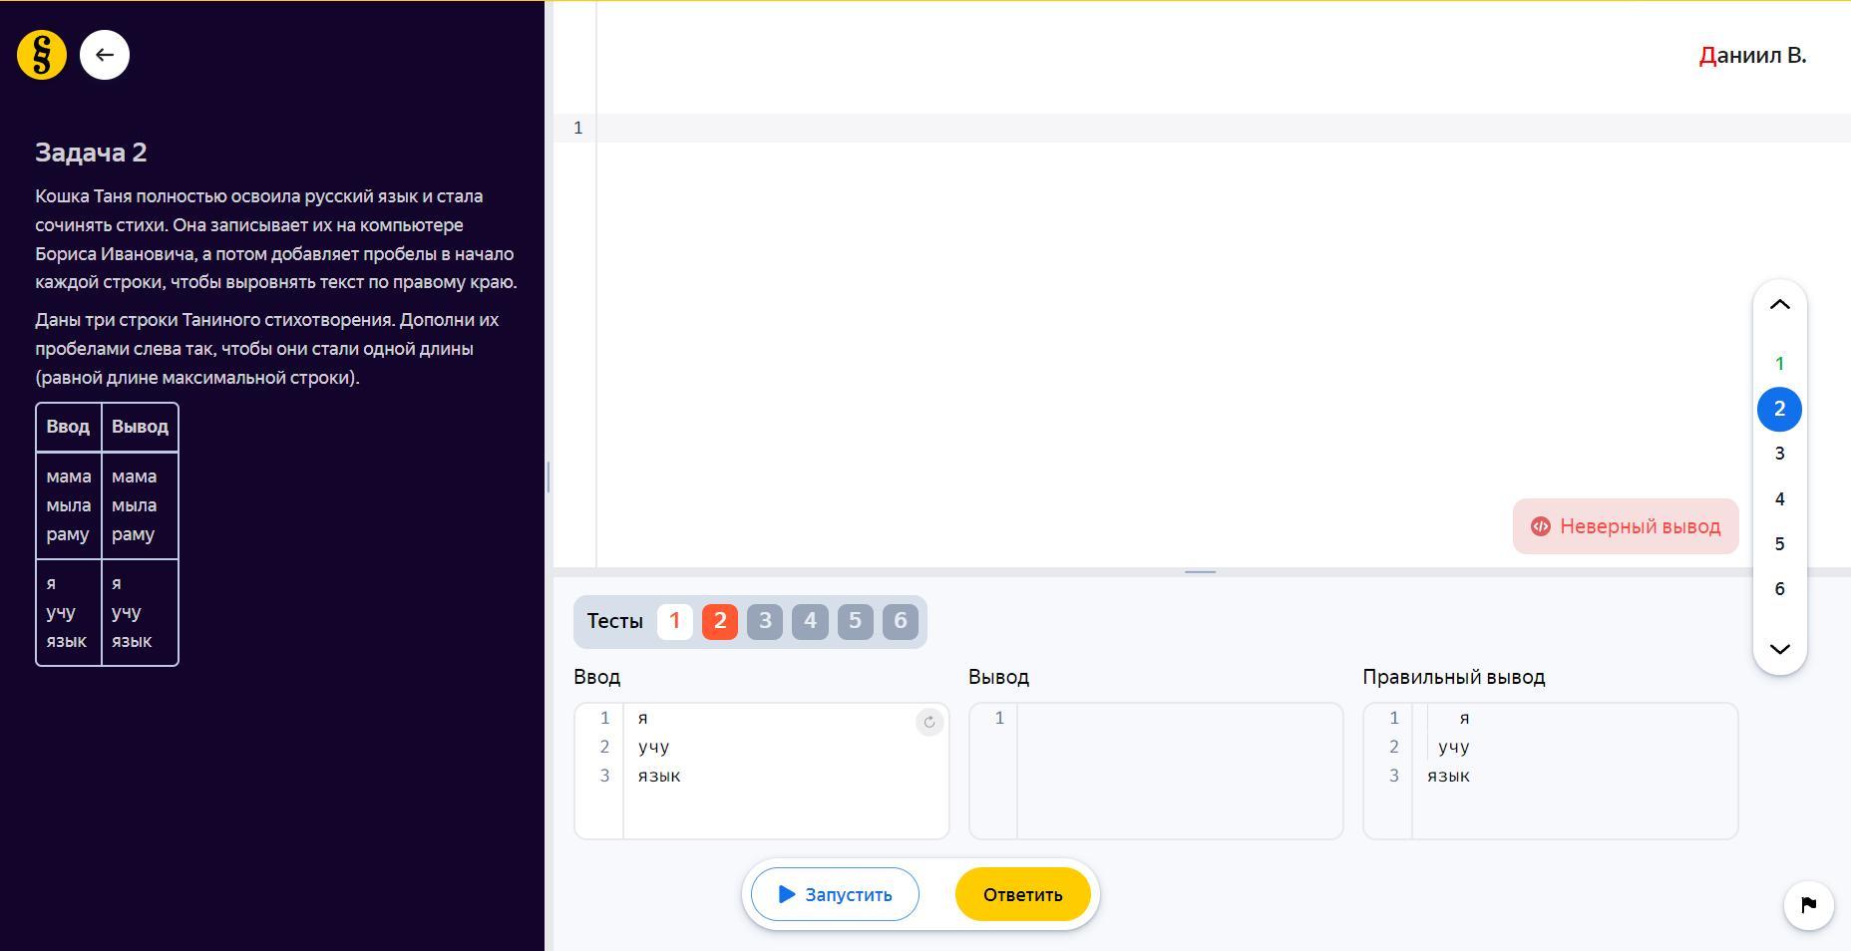
Task: Click the Правильный вывод expected output area
Action: (1551, 771)
